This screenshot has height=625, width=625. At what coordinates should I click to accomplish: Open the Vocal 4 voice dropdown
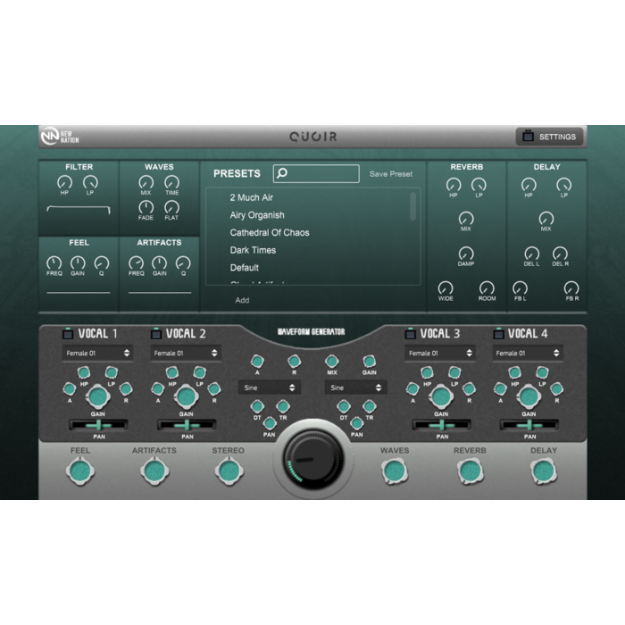click(x=528, y=354)
